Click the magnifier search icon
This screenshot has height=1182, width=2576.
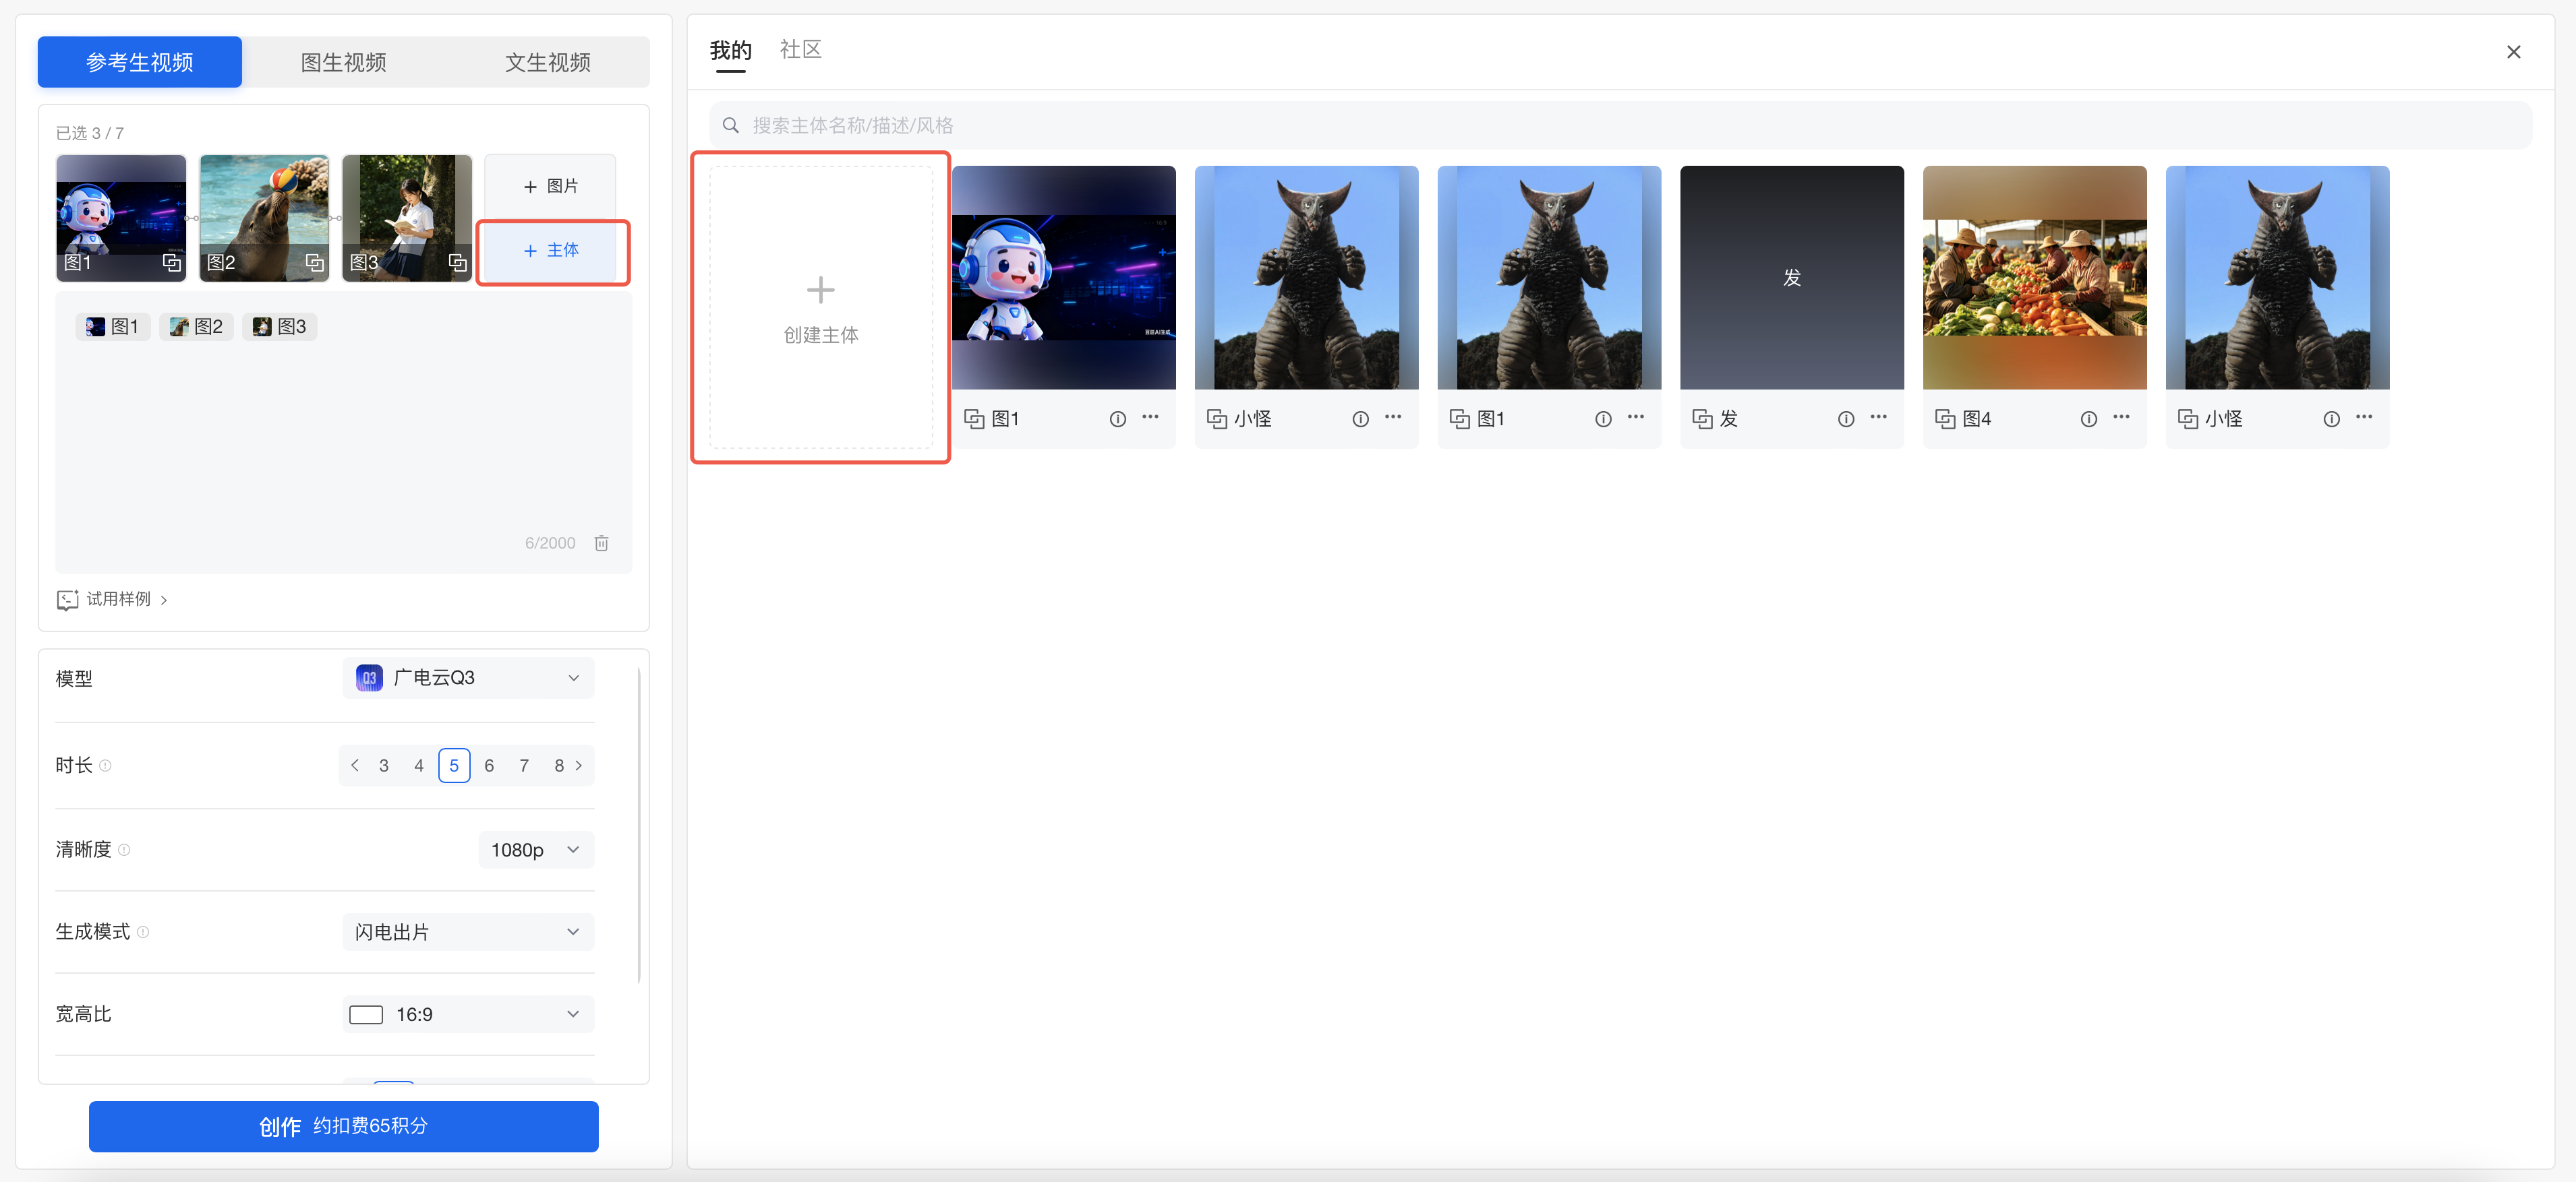[731, 125]
